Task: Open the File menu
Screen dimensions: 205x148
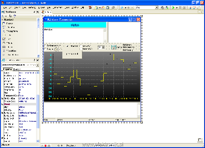Action: click(x=5, y=8)
